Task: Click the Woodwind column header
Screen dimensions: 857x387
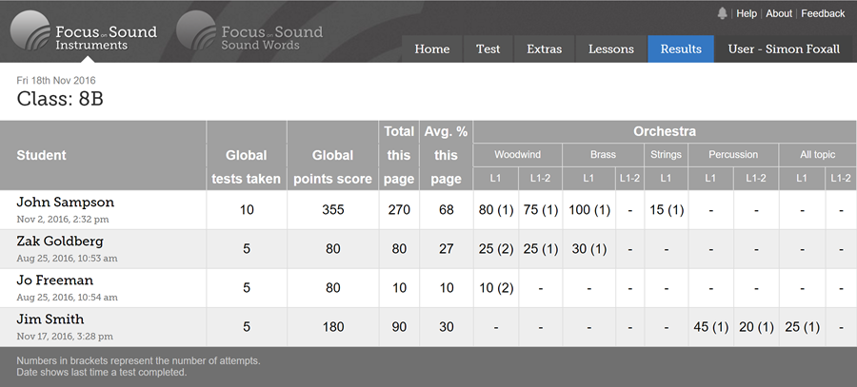Action: (518, 155)
